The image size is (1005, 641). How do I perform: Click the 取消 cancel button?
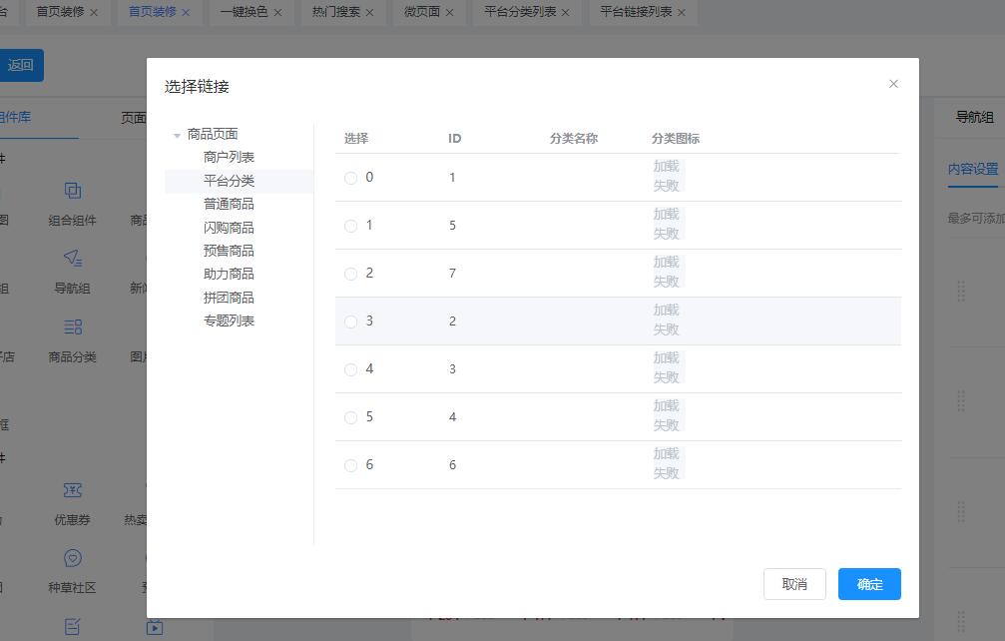[794, 584]
